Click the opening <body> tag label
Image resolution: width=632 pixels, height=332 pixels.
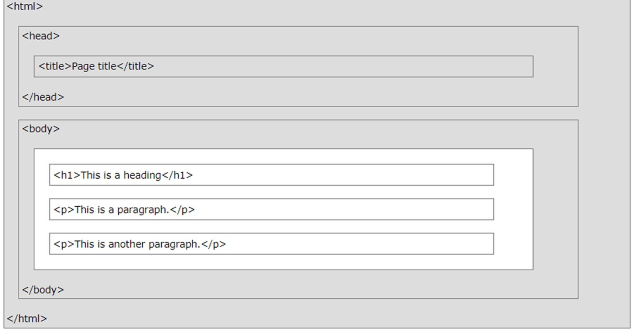click(x=41, y=129)
